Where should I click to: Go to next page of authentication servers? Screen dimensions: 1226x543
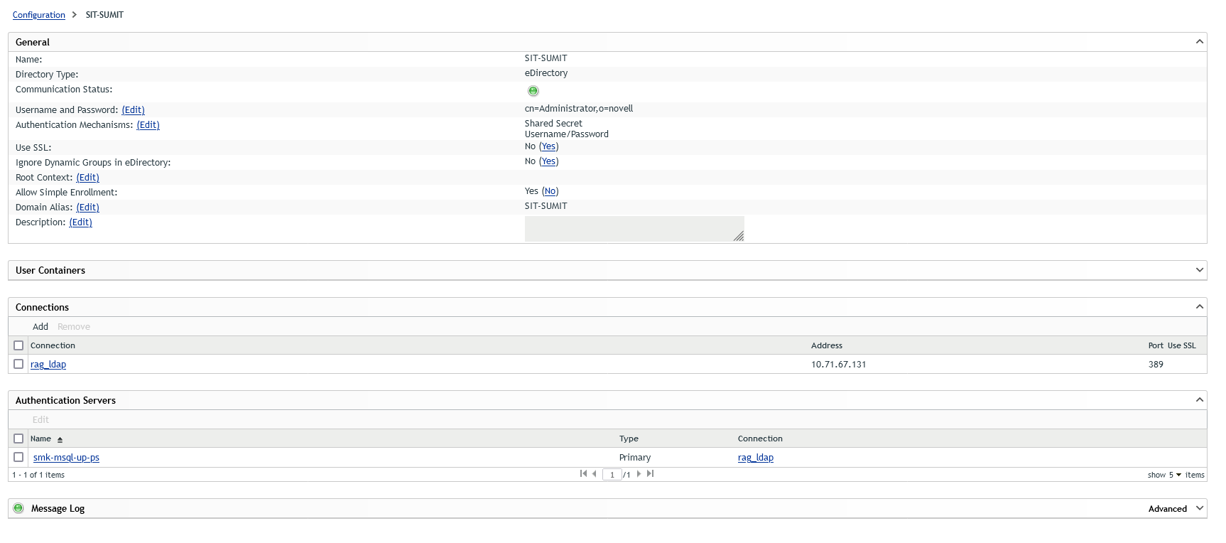[x=639, y=474]
